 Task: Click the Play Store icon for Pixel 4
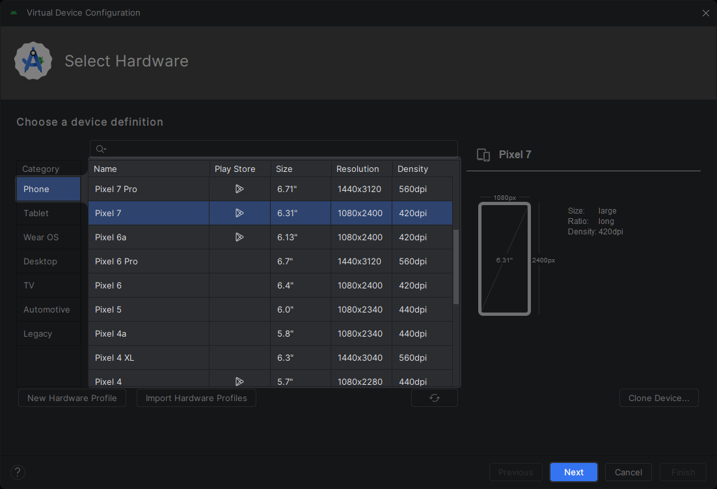[x=239, y=382]
